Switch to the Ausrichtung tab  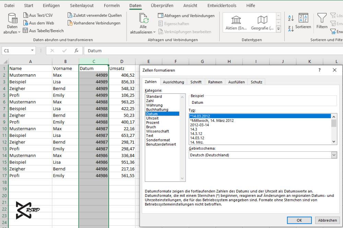tap(173, 82)
